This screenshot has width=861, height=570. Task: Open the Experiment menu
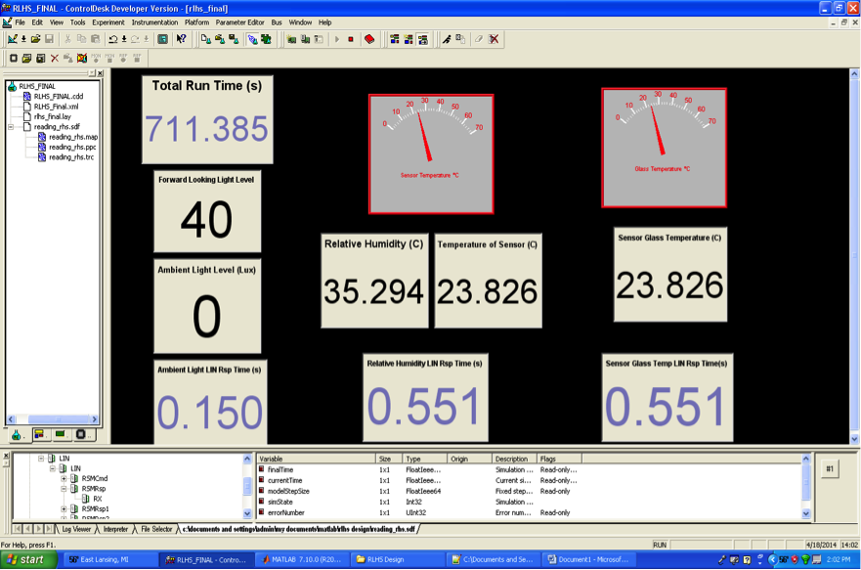coord(108,22)
